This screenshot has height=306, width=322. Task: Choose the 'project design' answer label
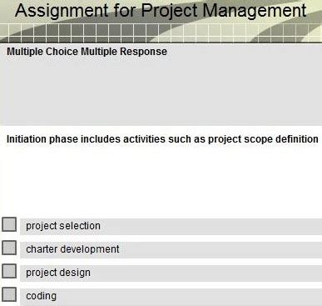(x=58, y=273)
